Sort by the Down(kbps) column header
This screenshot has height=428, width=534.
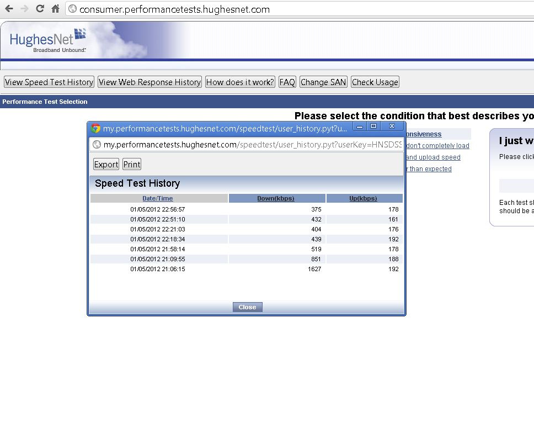[x=275, y=198]
